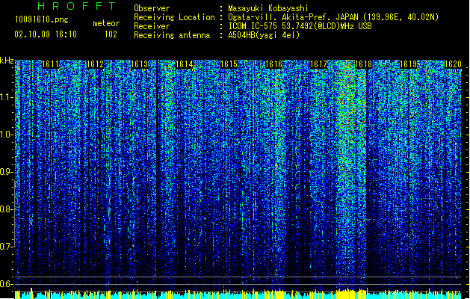Viewport: 470px width, 299px height.
Task: Click the 0.6 kHz axis label
Action: coord(6,284)
